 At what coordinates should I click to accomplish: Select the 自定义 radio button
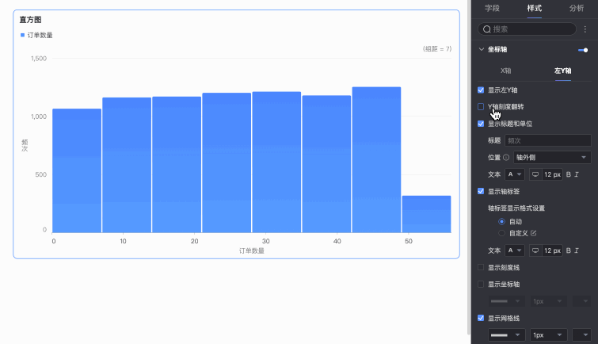point(501,233)
